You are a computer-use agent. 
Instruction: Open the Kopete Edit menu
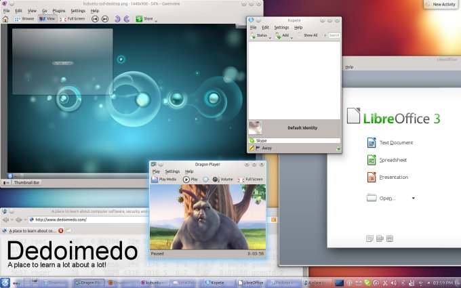point(265,27)
